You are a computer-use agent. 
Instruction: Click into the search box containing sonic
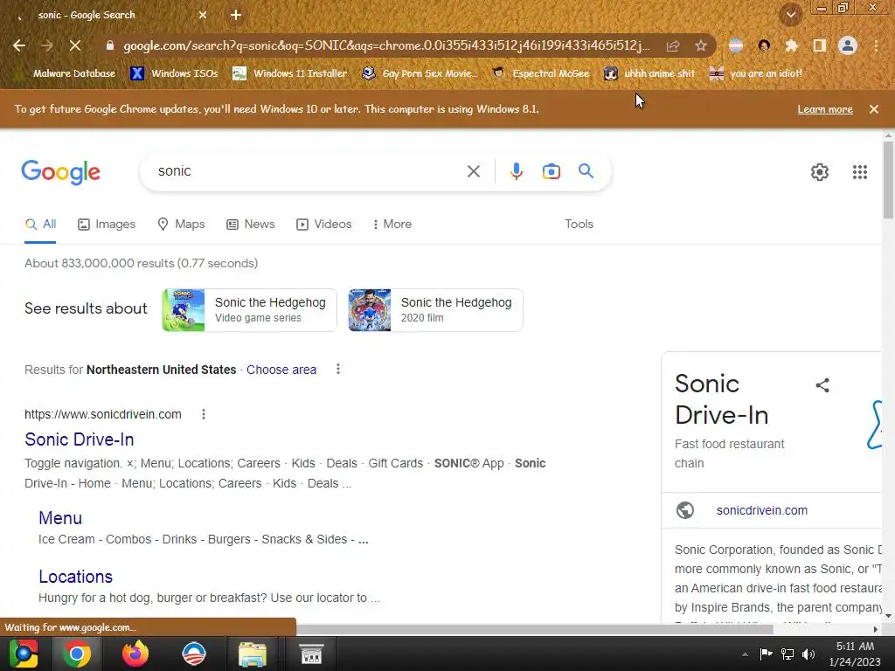click(305, 171)
